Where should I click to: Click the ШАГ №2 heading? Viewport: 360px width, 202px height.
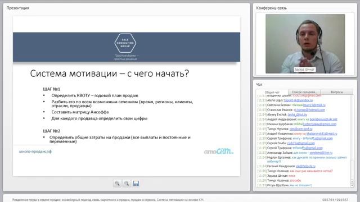pyautogui.click(x=51, y=131)
